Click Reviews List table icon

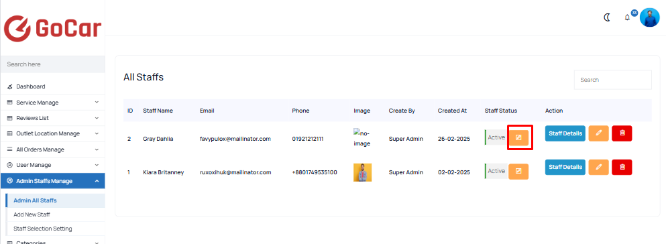[10, 118]
